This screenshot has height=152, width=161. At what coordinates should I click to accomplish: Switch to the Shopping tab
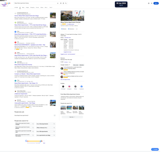33,7
